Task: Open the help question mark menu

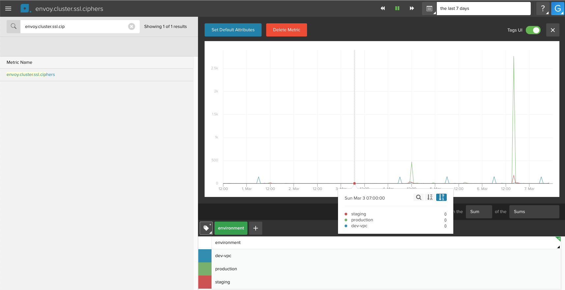Action: pos(543,9)
